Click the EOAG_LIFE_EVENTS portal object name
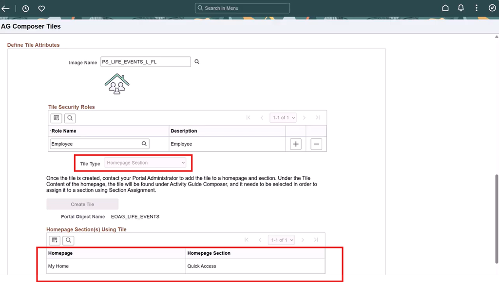Screen dimensions: 499x282 pyautogui.click(x=135, y=217)
